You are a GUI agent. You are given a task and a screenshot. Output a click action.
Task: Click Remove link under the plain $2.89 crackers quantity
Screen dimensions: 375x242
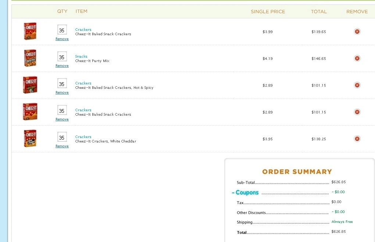(x=62, y=119)
